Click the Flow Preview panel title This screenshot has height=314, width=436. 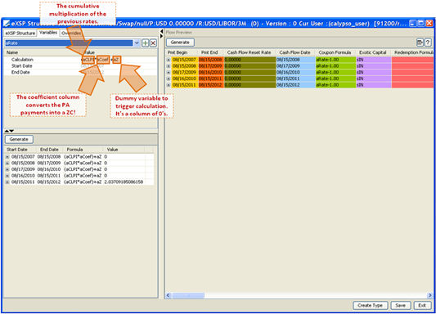click(x=179, y=33)
